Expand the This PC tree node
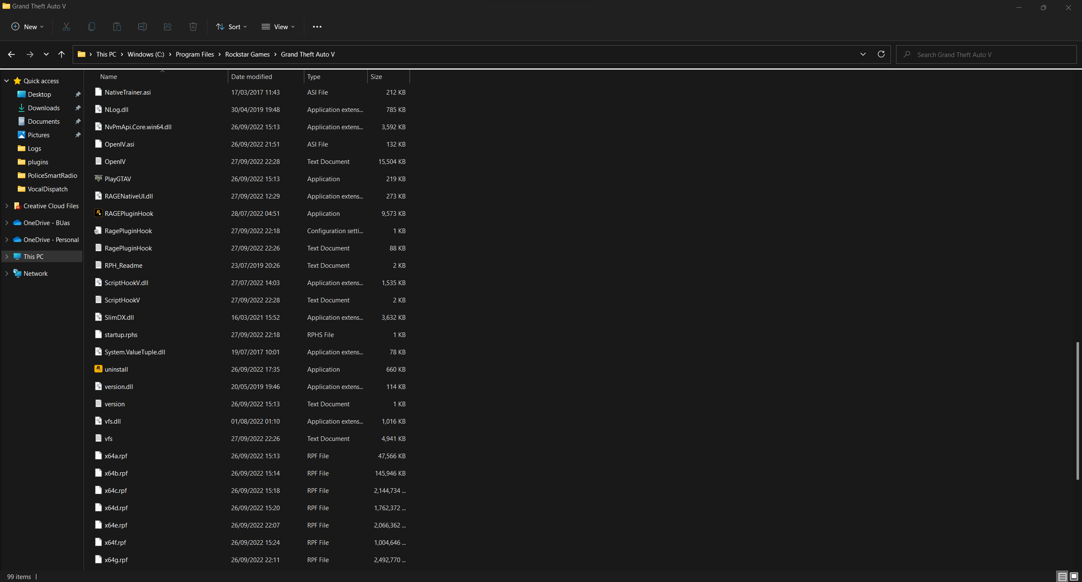 tap(7, 256)
